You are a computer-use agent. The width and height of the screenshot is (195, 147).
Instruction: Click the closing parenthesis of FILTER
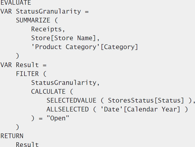tap(17, 127)
